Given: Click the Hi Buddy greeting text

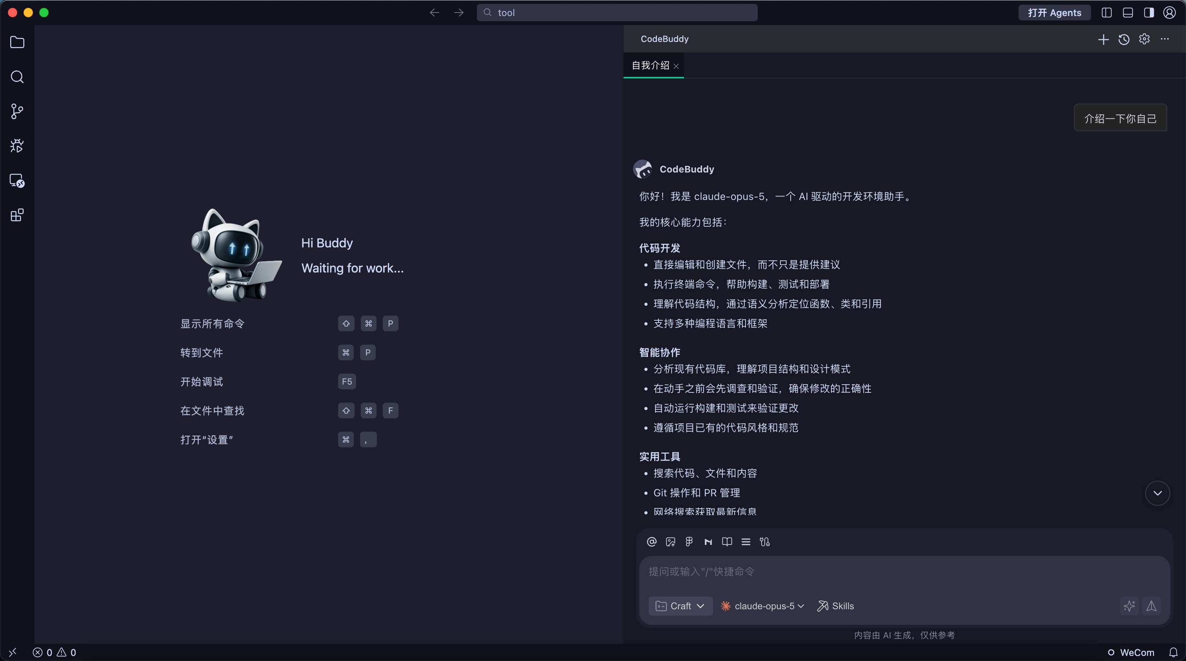Looking at the screenshot, I should click(x=327, y=243).
